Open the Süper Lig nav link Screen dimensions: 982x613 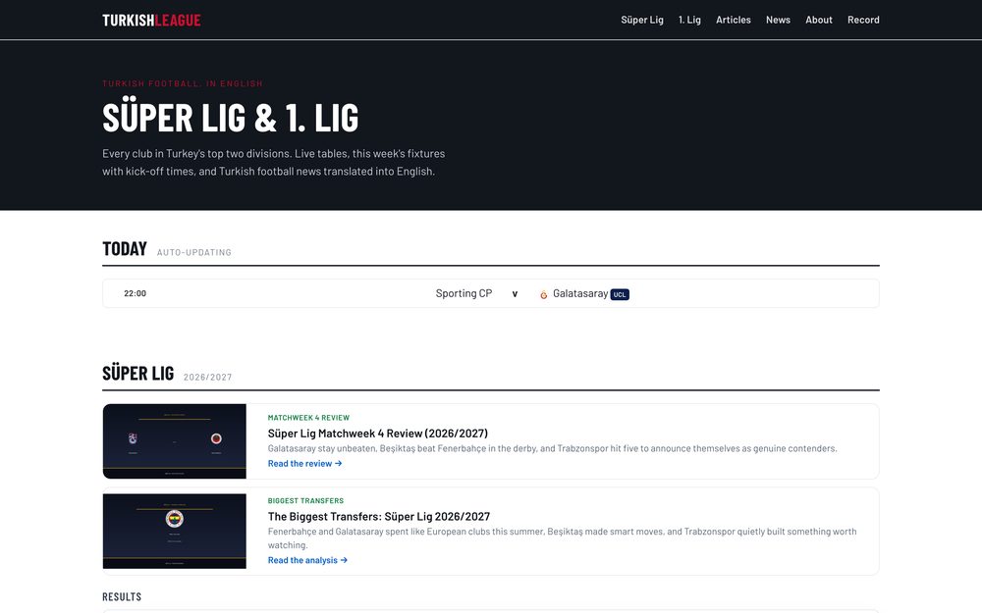tap(642, 20)
